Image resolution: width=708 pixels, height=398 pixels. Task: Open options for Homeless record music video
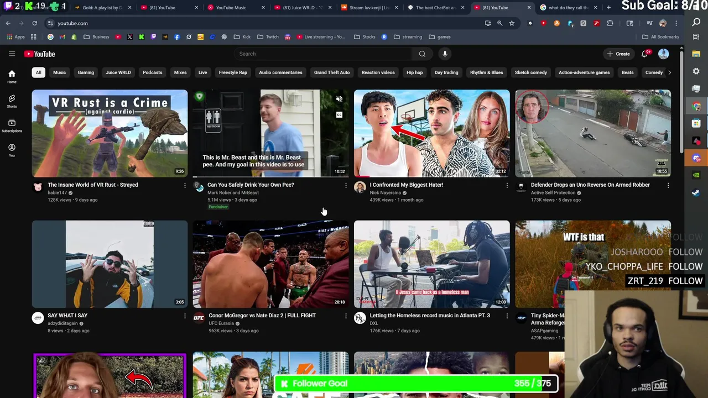tap(507, 316)
